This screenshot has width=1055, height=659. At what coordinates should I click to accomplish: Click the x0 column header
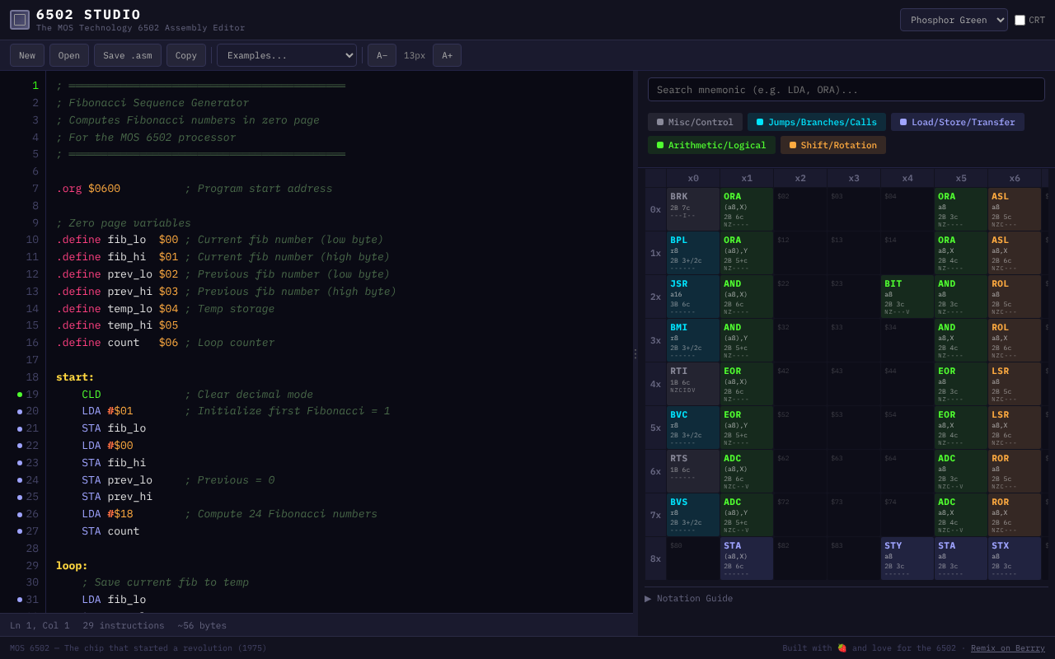[x=693, y=178]
